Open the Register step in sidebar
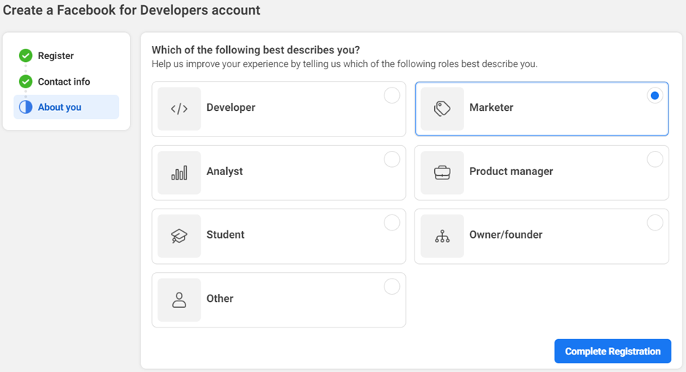 tap(55, 55)
